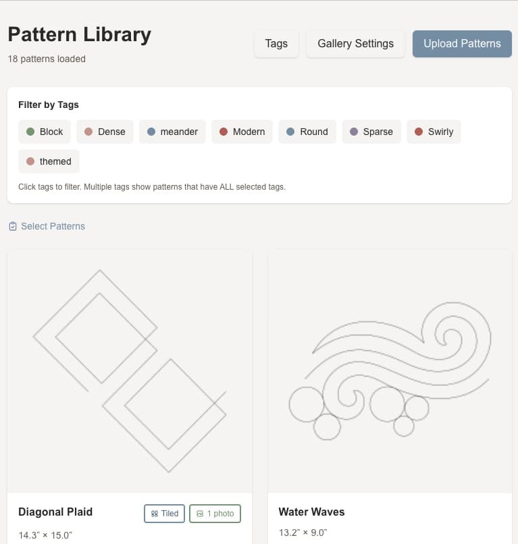The width and height of the screenshot is (518, 544).
Task: Open the Tags dropdown
Action: pos(276,43)
